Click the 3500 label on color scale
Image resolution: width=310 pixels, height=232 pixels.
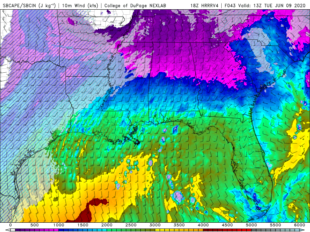[x=179, y=225]
